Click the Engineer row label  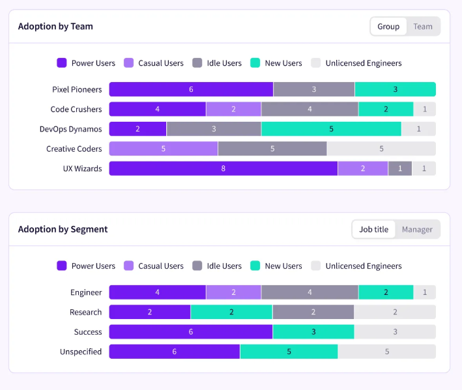[86, 292]
